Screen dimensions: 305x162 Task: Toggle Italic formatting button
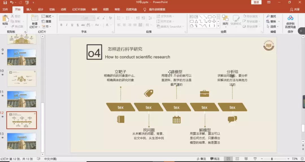pyautogui.click(x=66, y=25)
